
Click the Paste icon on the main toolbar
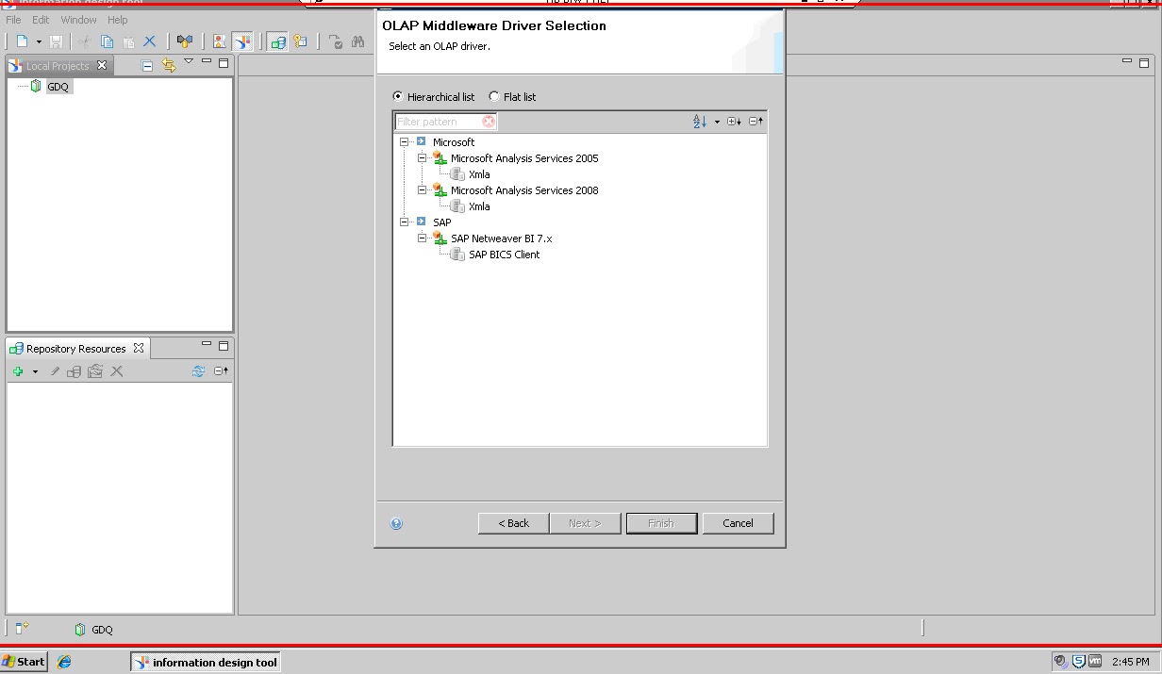pos(128,41)
